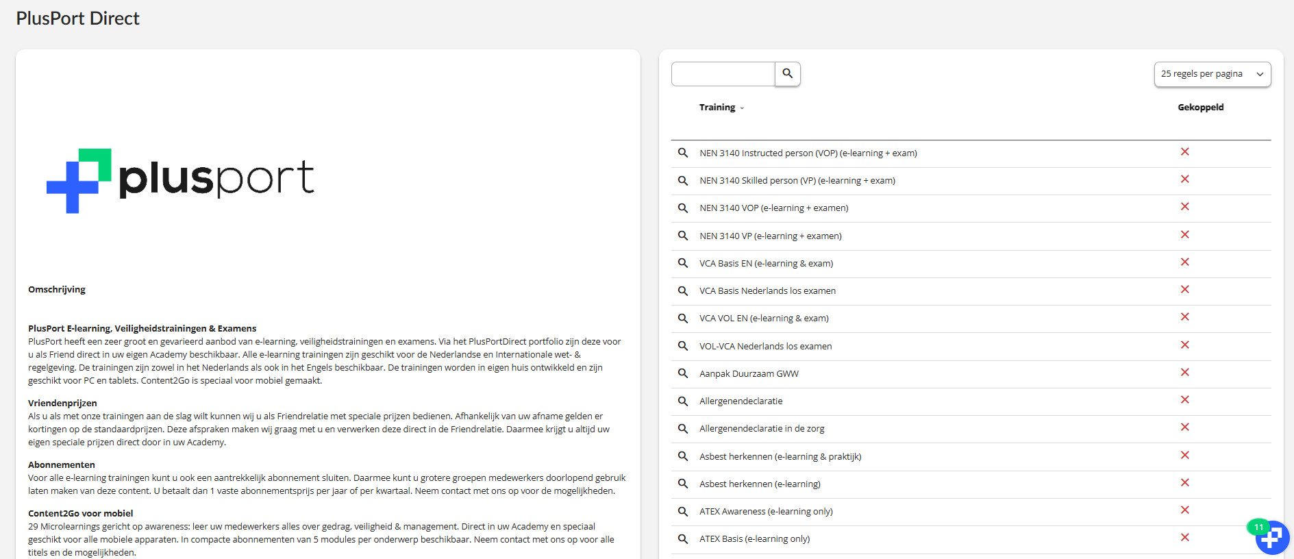This screenshot has width=1294, height=559.
Task: Toggle Gekoppeld cross for VCA Basis Nederlands los examen
Action: point(1184,289)
